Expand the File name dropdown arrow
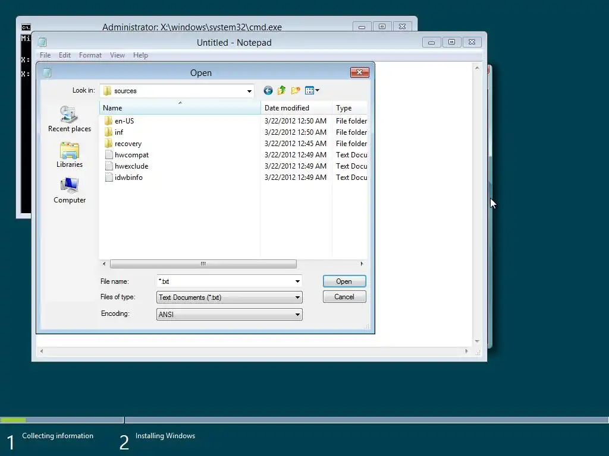The image size is (609, 456). [297, 281]
